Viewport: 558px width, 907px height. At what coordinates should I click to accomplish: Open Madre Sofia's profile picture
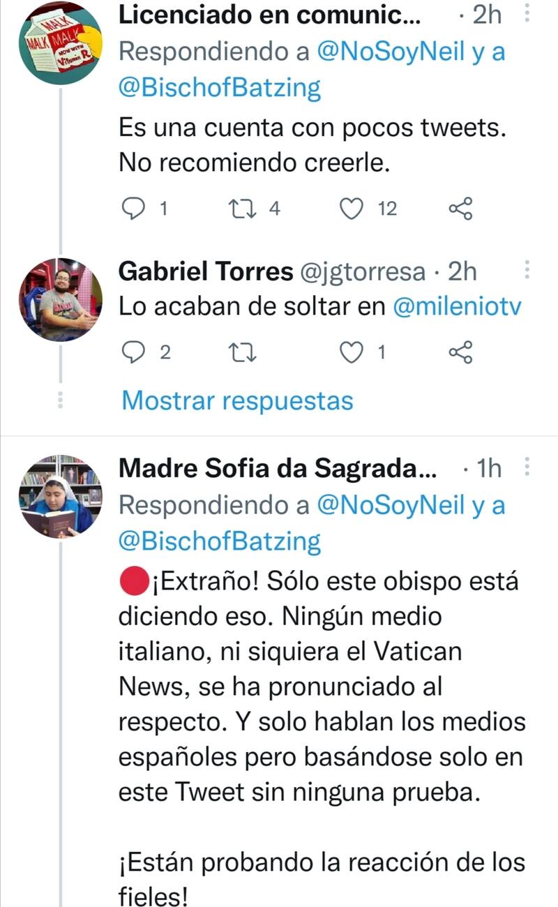60,497
